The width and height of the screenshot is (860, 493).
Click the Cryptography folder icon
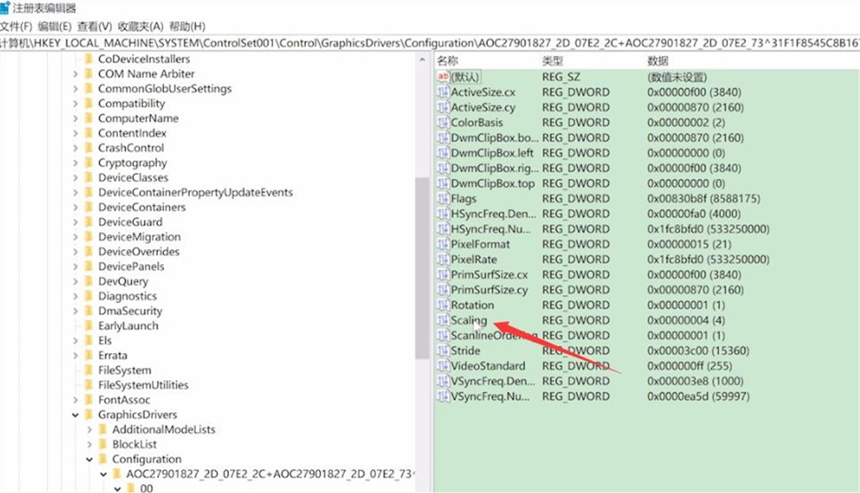[89, 162]
